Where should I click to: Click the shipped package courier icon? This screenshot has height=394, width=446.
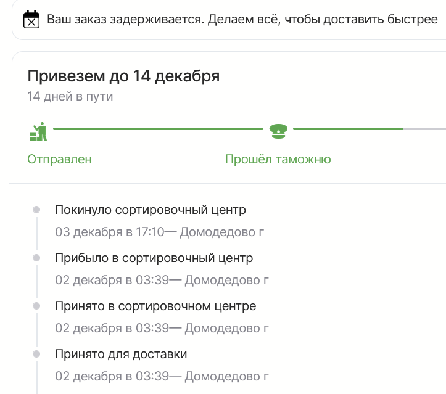pos(39,129)
